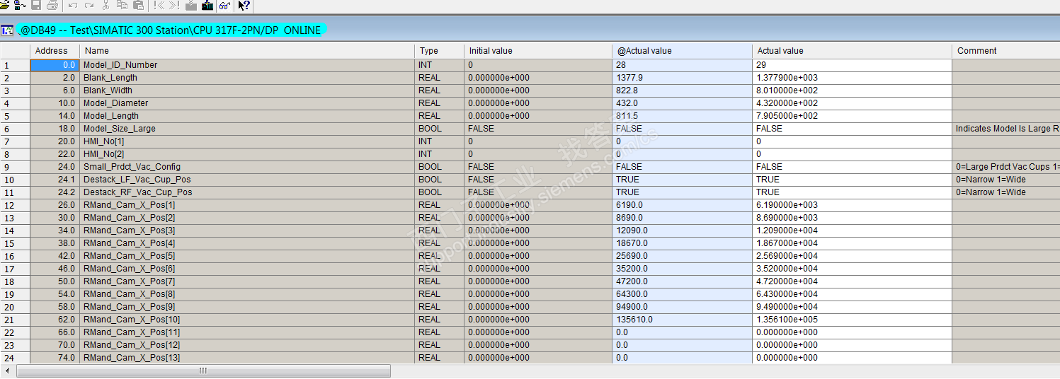The height and width of the screenshot is (379, 1060).
Task: Click the Name column header
Action: click(247, 51)
